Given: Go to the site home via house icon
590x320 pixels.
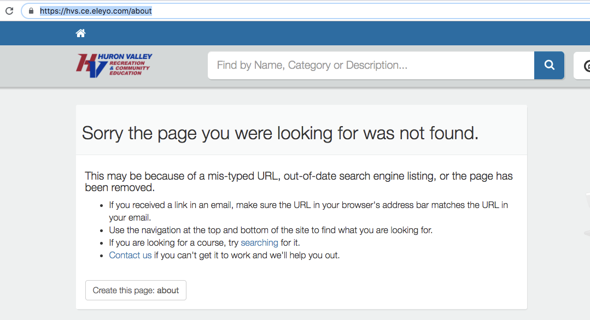Looking at the screenshot, I should point(80,33).
